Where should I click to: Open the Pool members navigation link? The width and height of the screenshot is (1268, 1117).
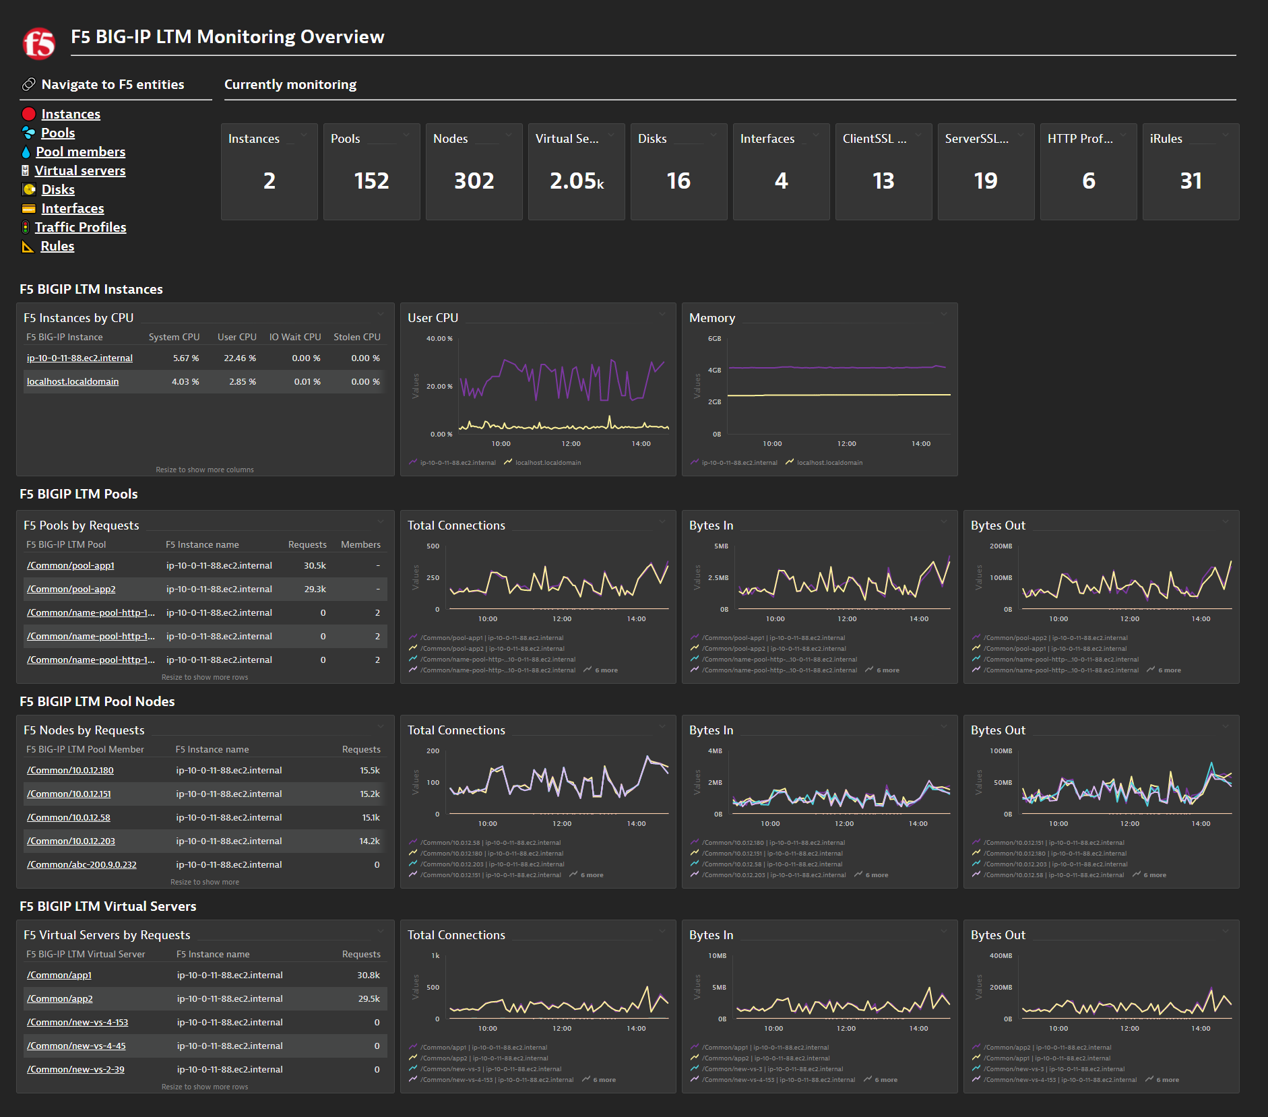tap(80, 152)
